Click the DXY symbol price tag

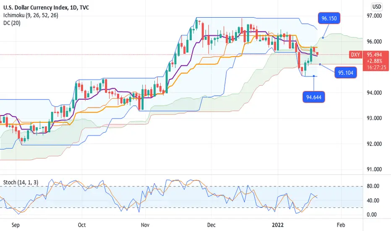tap(355, 55)
